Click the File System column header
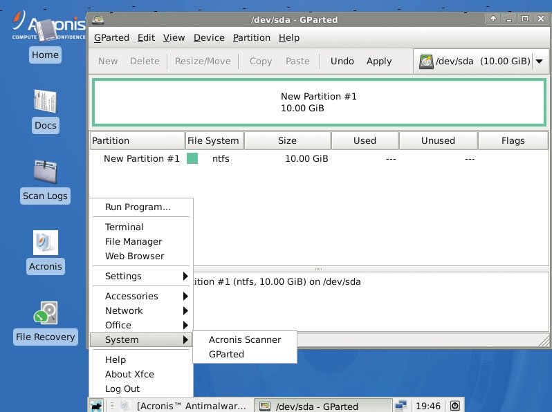The width and height of the screenshot is (552, 412). [214, 141]
